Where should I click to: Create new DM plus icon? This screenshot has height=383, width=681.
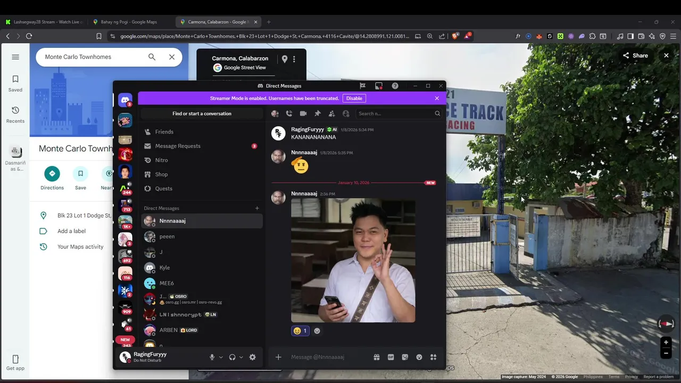point(257,208)
